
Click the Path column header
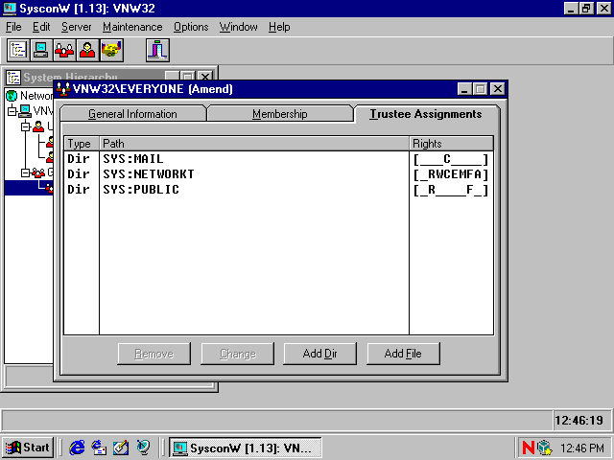(254, 144)
